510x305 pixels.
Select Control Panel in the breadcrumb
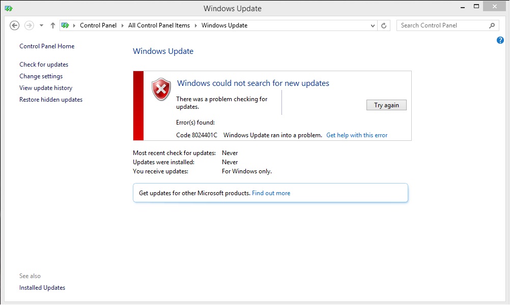(x=98, y=25)
